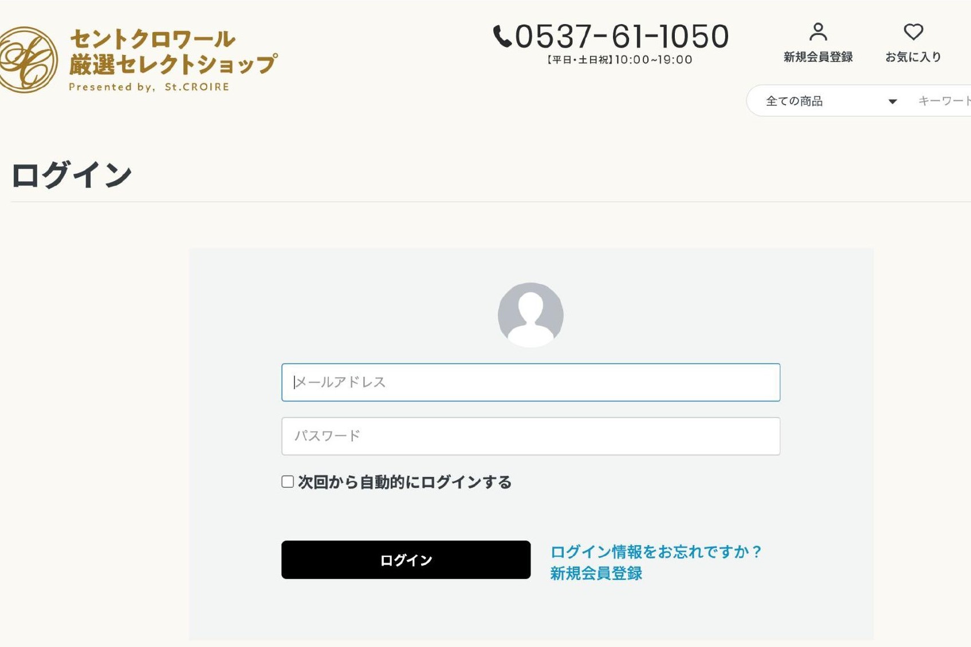Click the phone number 0537-61-1050
Viewport: 971px width, 647px height.
pos(622,37)
